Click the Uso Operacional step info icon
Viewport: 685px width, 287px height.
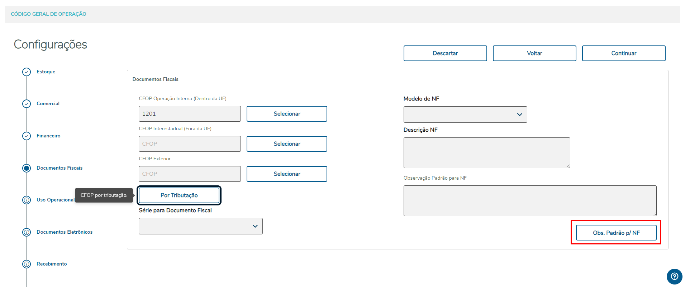(27, 200)
